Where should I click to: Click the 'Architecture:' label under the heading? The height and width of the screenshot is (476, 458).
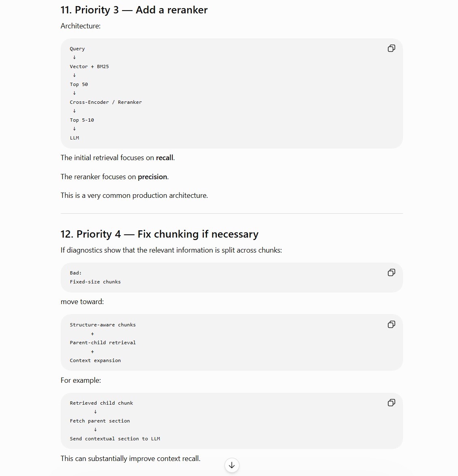point(80,26)
